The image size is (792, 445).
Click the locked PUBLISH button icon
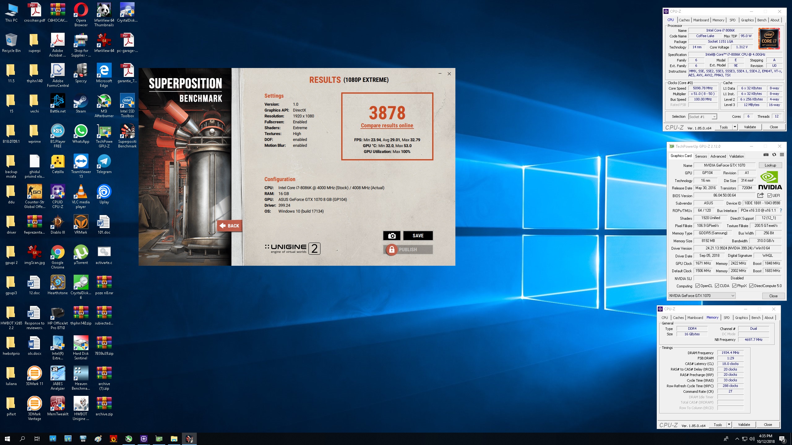click(x=392, y=249)
